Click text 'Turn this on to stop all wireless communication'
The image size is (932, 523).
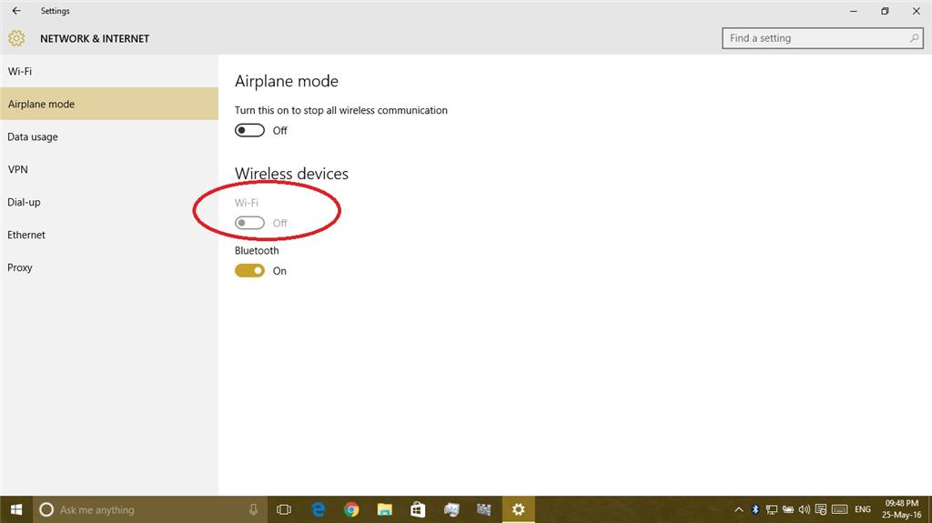[341, 110]
